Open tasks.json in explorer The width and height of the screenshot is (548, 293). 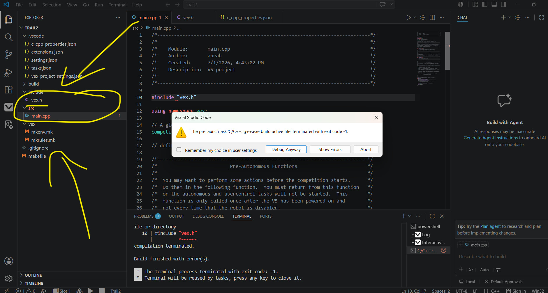point(41,68)
